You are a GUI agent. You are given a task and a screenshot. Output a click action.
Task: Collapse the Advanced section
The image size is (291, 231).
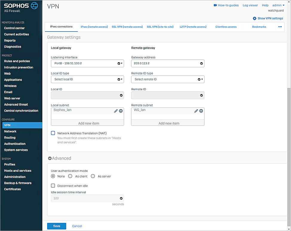[x=50, y=158]
